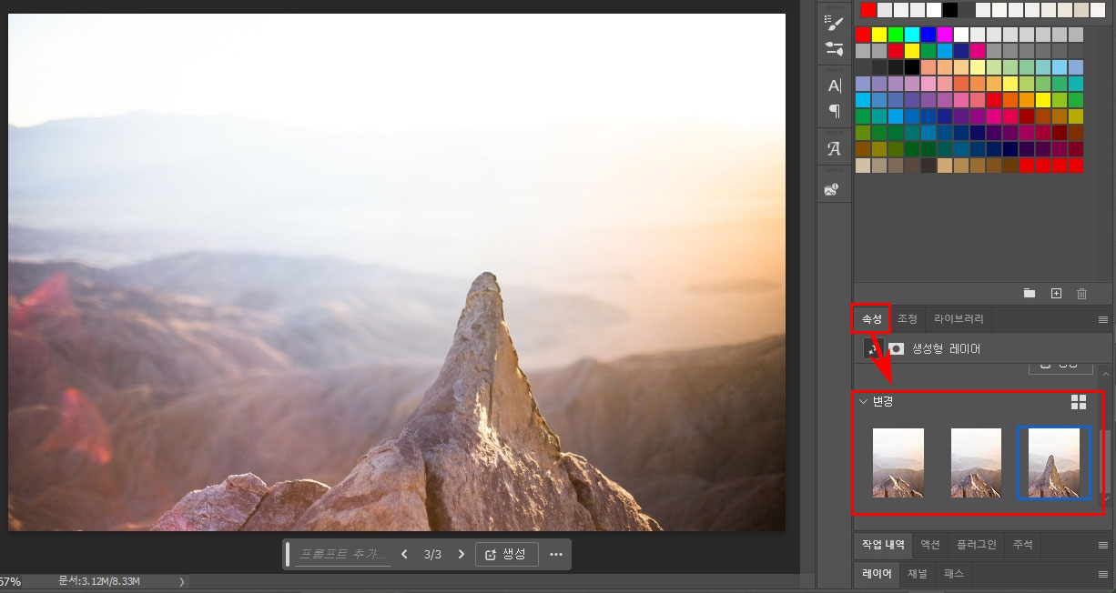
Task: Click the layer mask icon in Properties
Action: [897, 348]
